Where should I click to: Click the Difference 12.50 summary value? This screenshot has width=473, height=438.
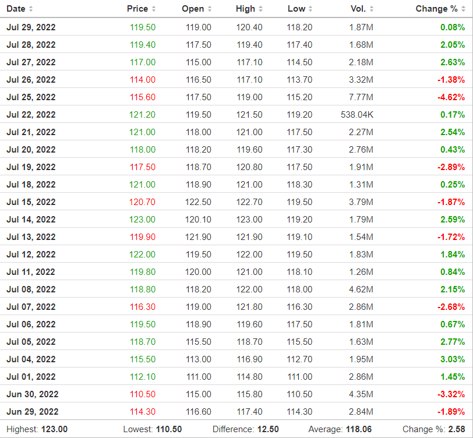click(x=269, y=429)
